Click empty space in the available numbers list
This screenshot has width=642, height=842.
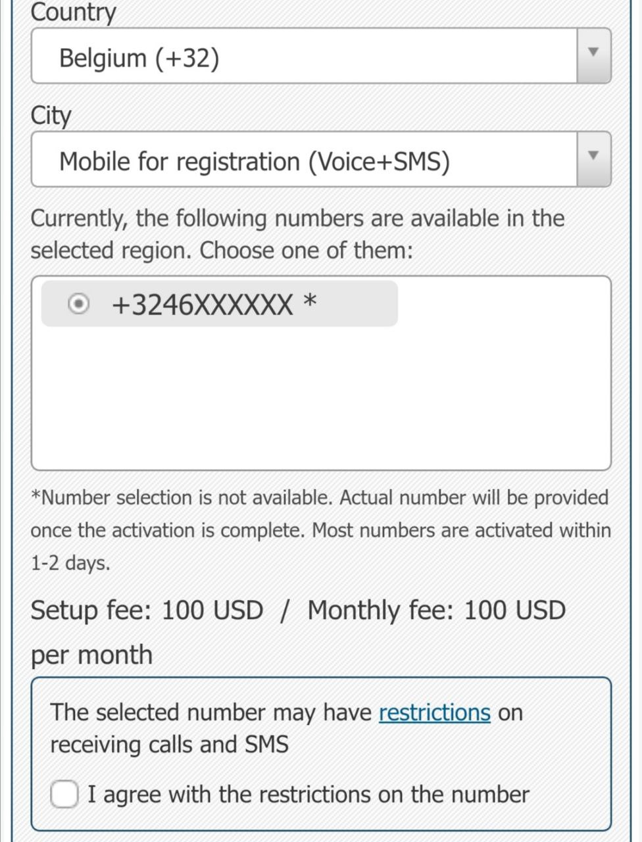click(x=321, y=401)
